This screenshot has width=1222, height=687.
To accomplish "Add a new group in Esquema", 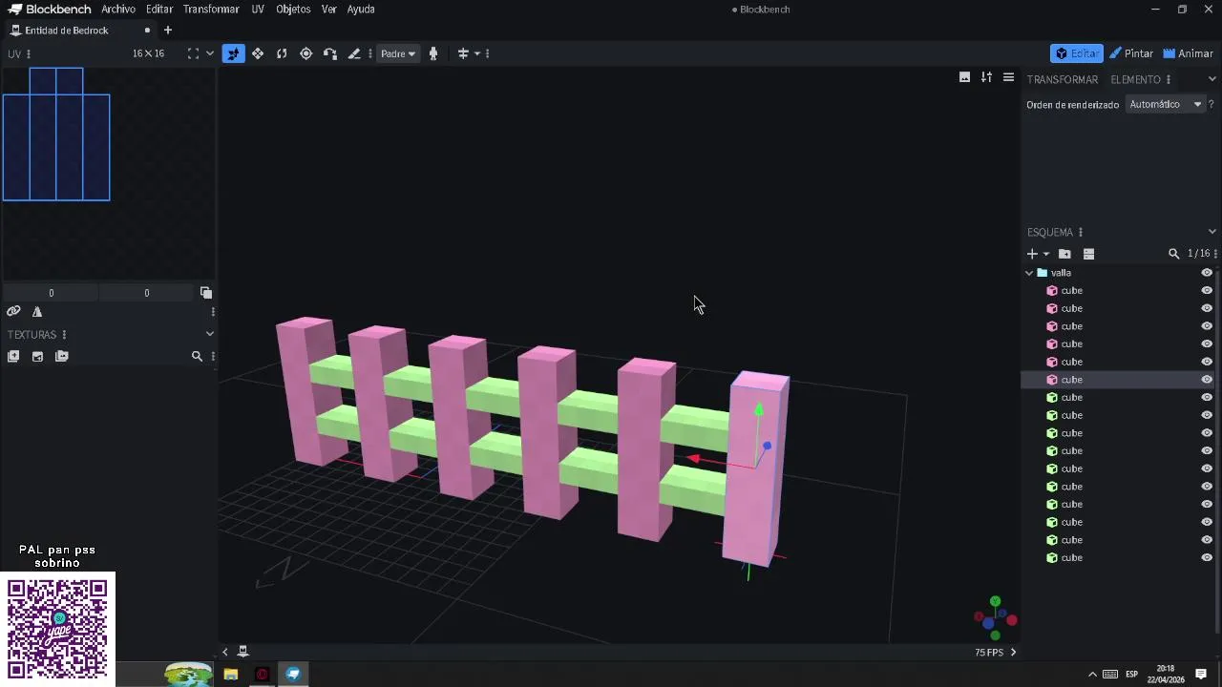I will (x=1064, y=254).
